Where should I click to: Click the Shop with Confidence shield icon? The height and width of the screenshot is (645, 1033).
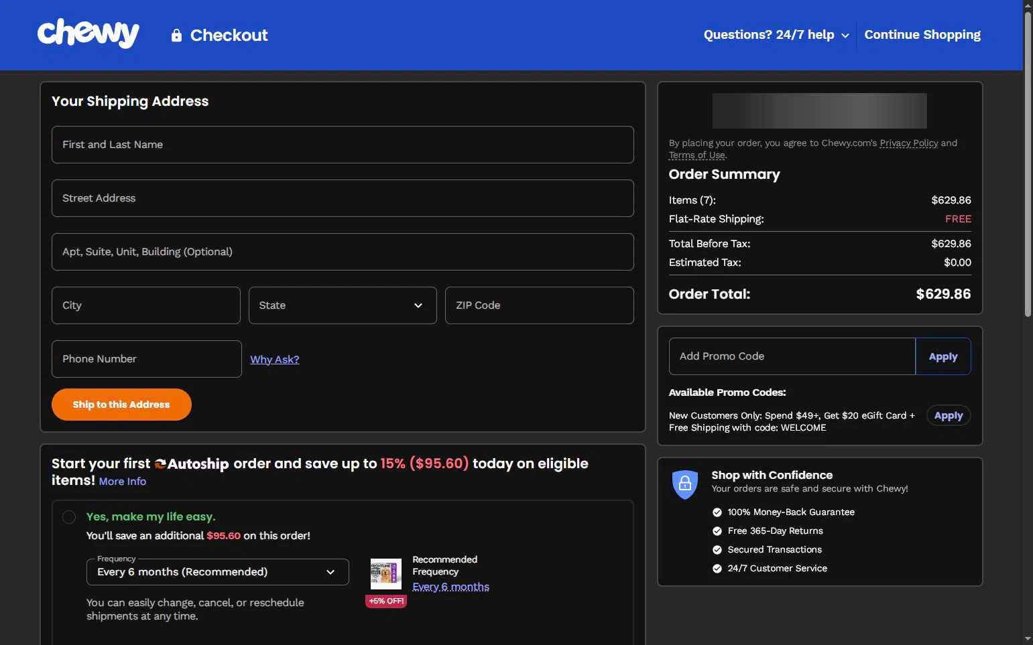pyautogui.click(x=684, y=484)
